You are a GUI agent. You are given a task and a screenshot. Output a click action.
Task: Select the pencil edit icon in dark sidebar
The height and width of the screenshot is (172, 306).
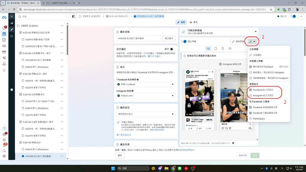[12, 29]
